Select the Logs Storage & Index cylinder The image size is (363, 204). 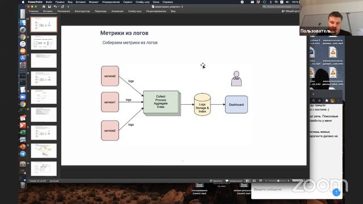[202, 104]
